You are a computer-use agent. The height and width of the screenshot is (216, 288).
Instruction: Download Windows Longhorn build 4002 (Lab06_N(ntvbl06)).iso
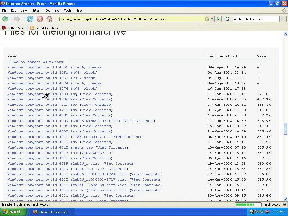[64, 121]
